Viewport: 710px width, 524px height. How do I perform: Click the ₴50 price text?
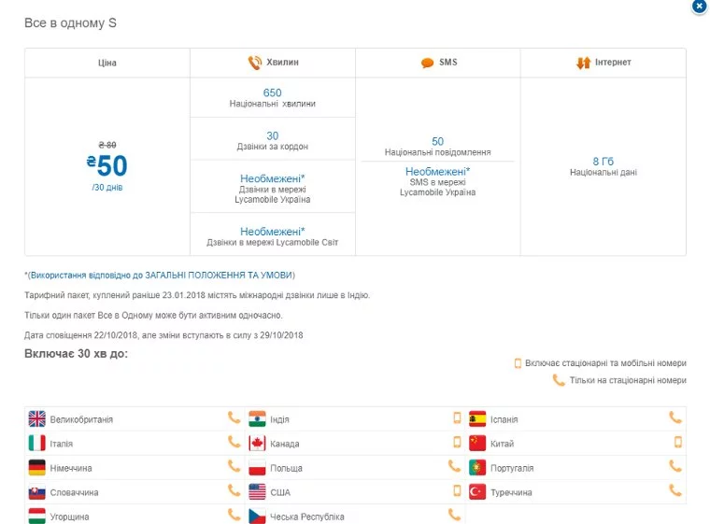[x=107, y=165]
